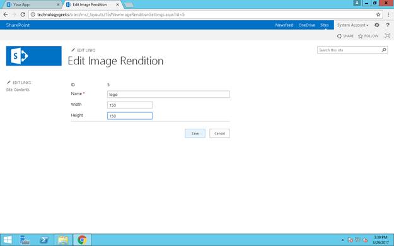Screen dimensions: 394x246
Task: Click the site info icon in address bar
Action: click(x=33, y=15)
